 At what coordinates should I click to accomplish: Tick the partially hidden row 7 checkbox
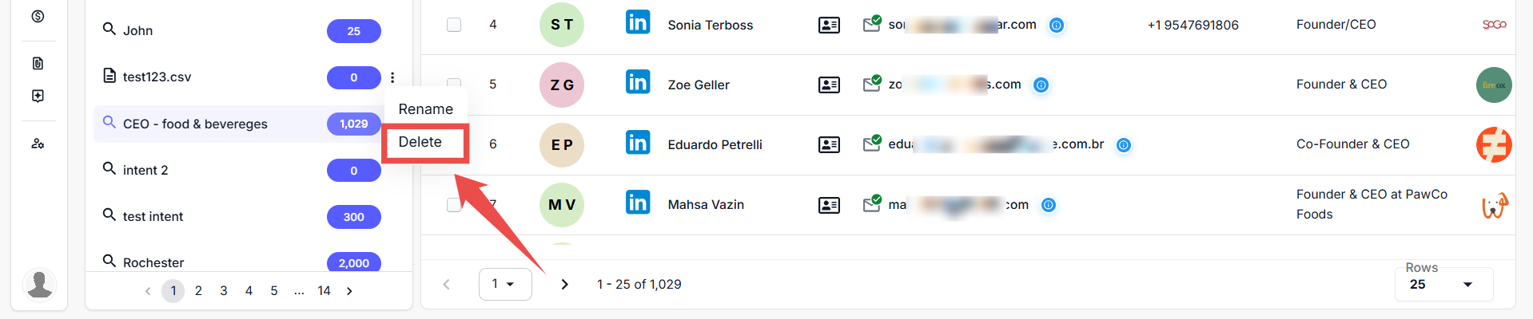coord(452,205)
